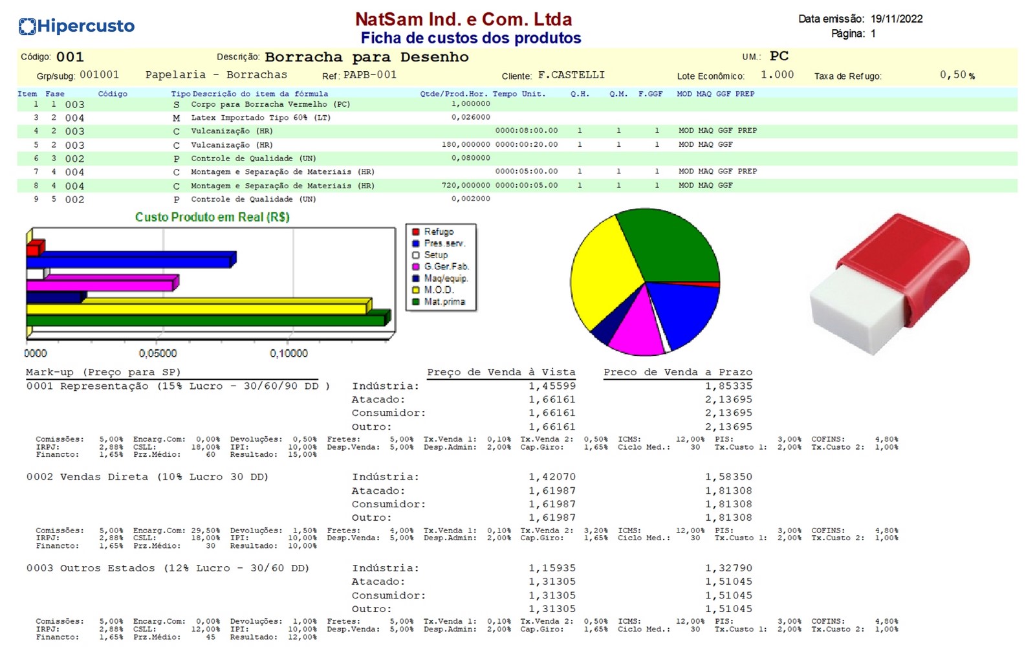
Task: Click the row 'Corpo para Borracha Vermelho (PC)'
Action: click(x=517, y=104)
